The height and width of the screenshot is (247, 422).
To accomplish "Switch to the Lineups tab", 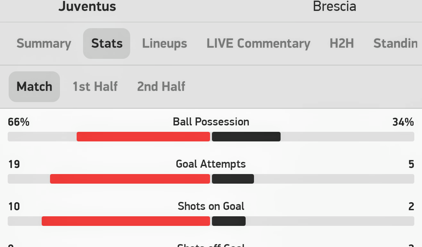I will coord(165,44).
